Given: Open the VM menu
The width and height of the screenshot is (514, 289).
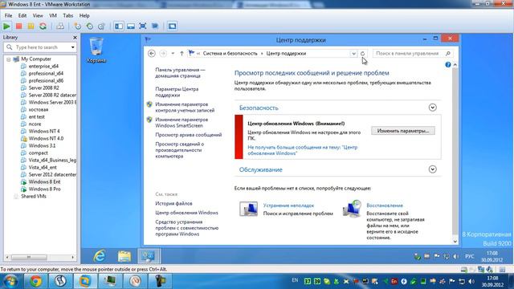Looking at the screenshot, I should point(53,15).
